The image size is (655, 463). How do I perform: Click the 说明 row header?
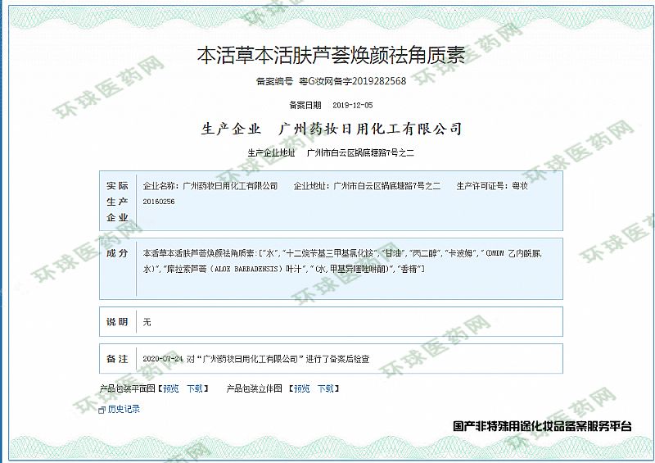(118, 322)
